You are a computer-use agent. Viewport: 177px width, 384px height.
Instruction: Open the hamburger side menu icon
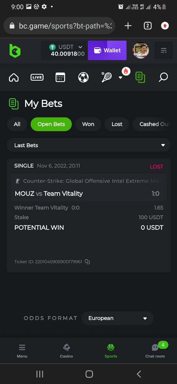[164, 51]
